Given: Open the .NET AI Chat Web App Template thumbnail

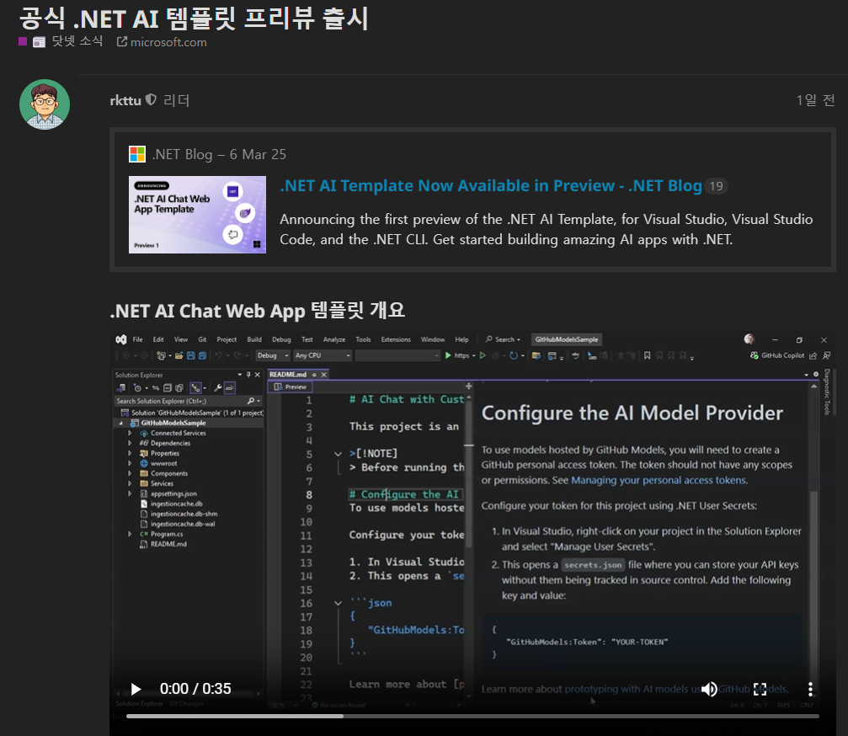Looking at the screenshot, I should coord(197,214).
